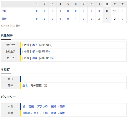Click 中日's 5th inning score
The width and height of the screenshot is (128, 117).
click(68, 11)
